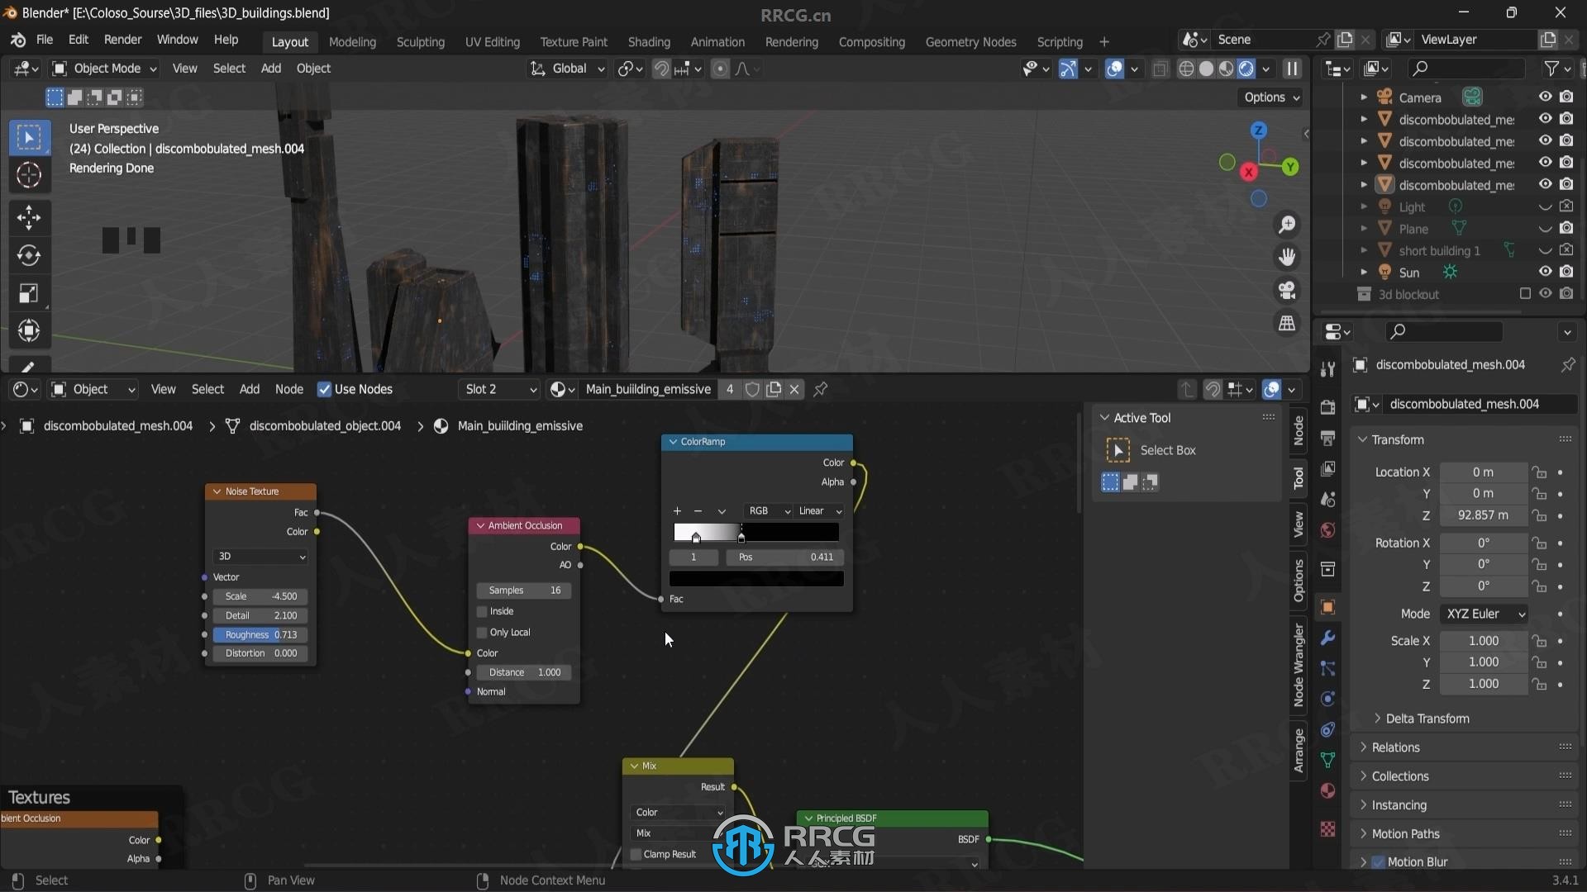Click ColorRamp gradient bar

(x=756, y=532)
